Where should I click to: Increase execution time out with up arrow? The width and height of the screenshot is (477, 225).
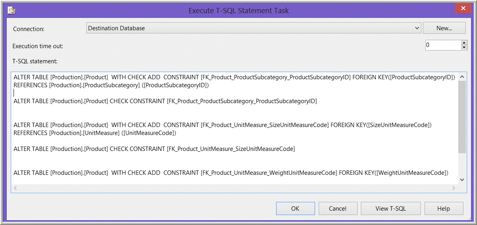point(464,43)
